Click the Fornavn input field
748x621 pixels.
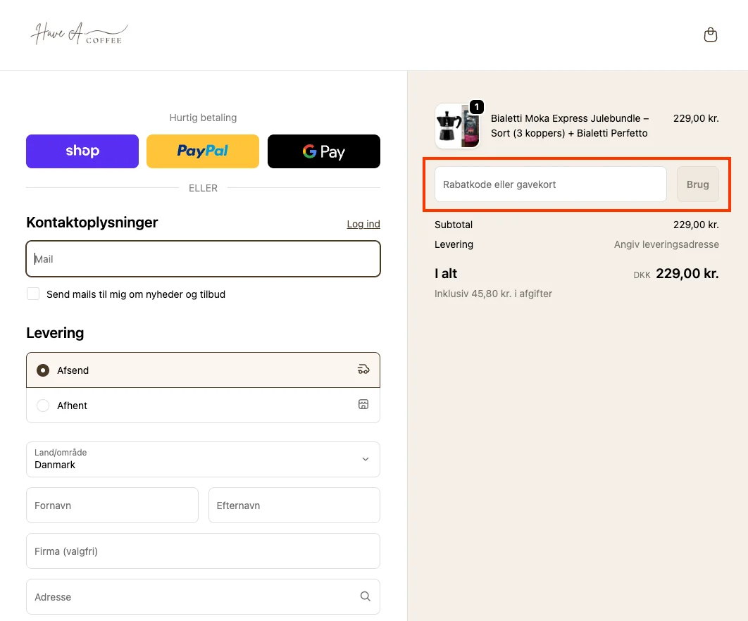click(x=112, y=506)
